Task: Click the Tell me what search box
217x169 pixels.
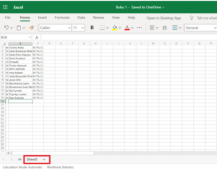Action: click(x=207, y=18)
